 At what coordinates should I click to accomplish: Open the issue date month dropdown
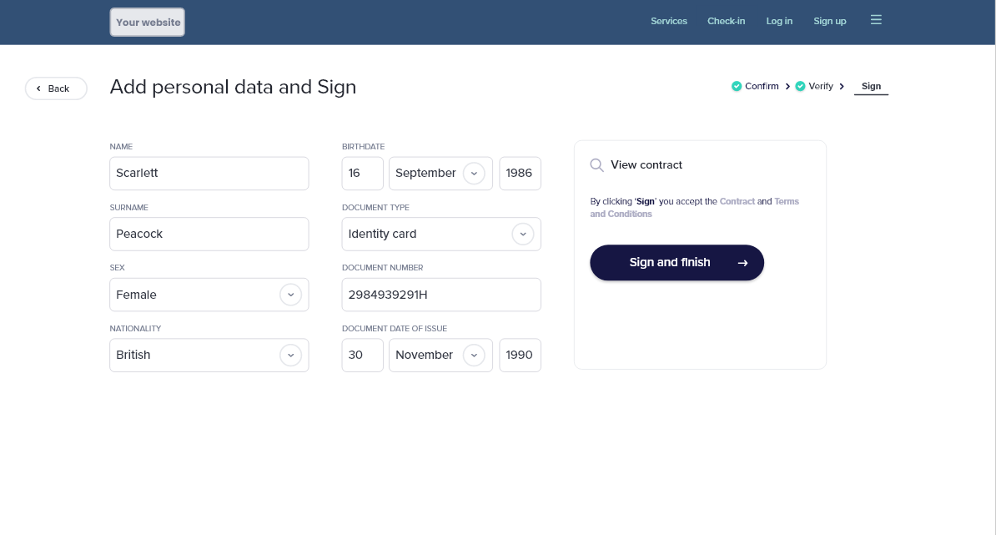474,355
